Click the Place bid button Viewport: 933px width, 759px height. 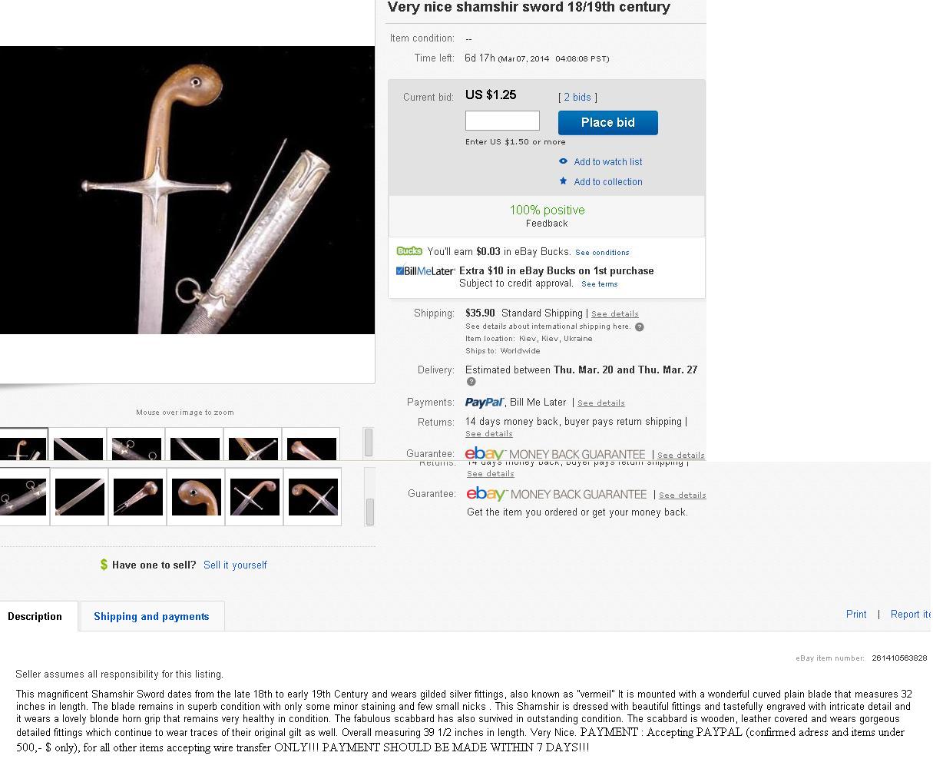tap(607, 122)
